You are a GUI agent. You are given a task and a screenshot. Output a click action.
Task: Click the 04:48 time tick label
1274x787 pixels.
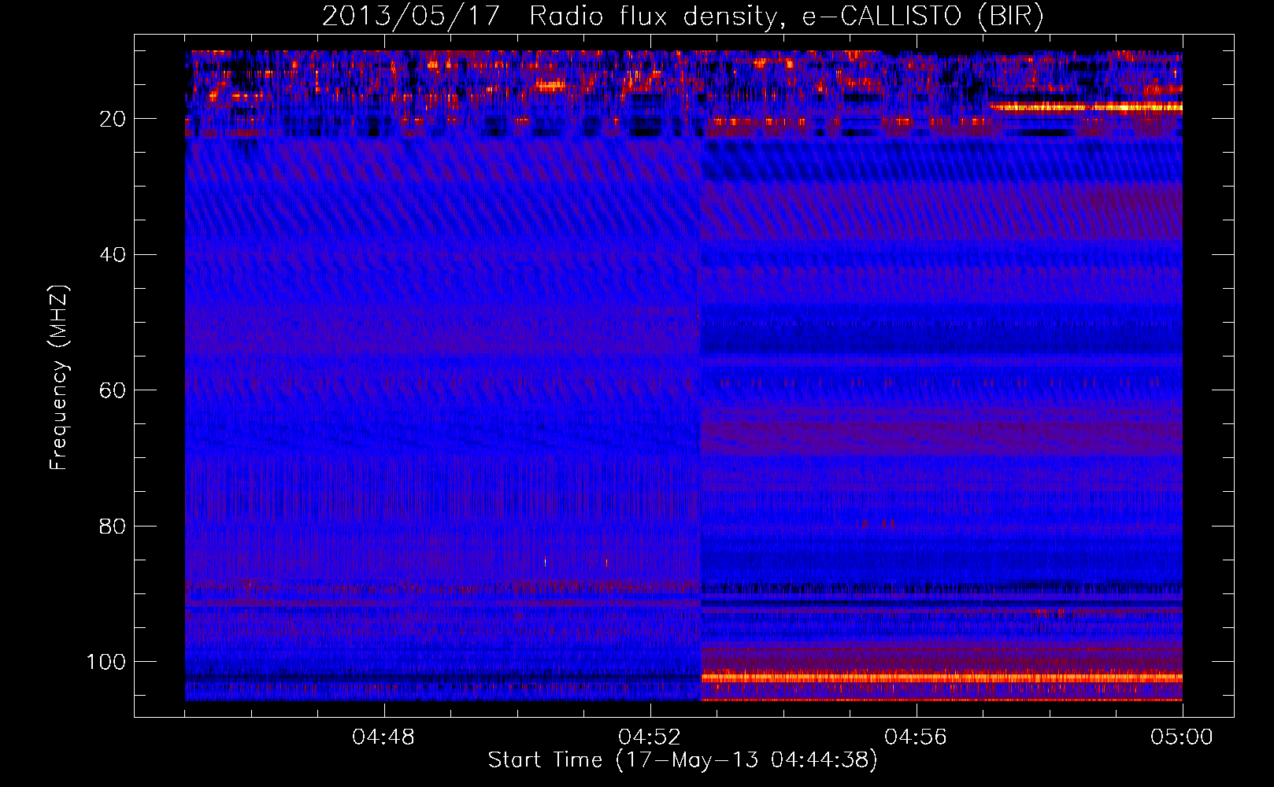[x=383, y=737]
